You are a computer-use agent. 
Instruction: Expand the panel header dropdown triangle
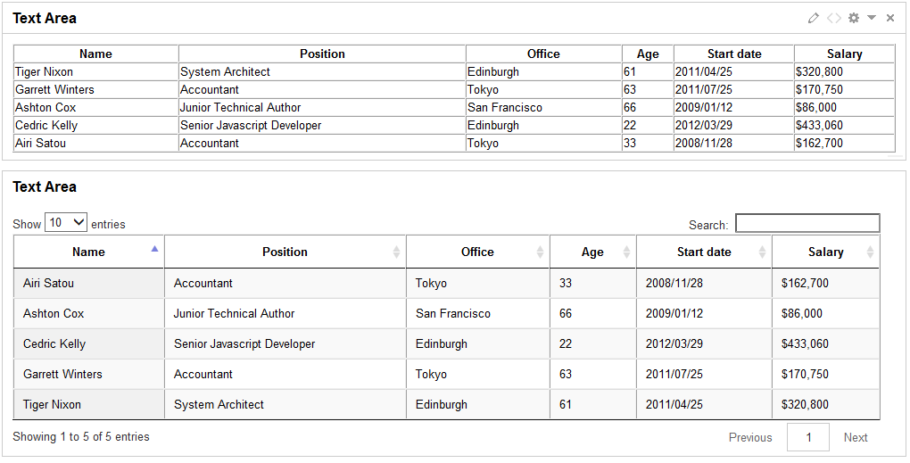pyautogui.click(x=872, y=18)
